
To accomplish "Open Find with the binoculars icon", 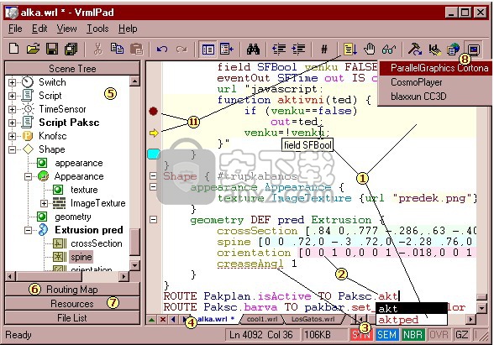I will coord(253,49).
